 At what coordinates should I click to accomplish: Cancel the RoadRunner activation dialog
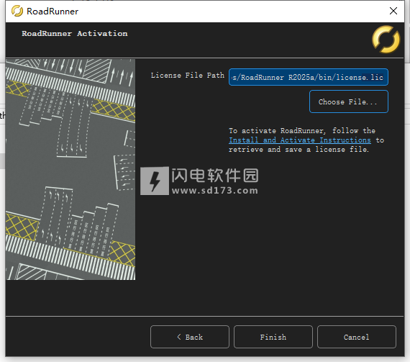pyautogui.click(x=357, y=337)
